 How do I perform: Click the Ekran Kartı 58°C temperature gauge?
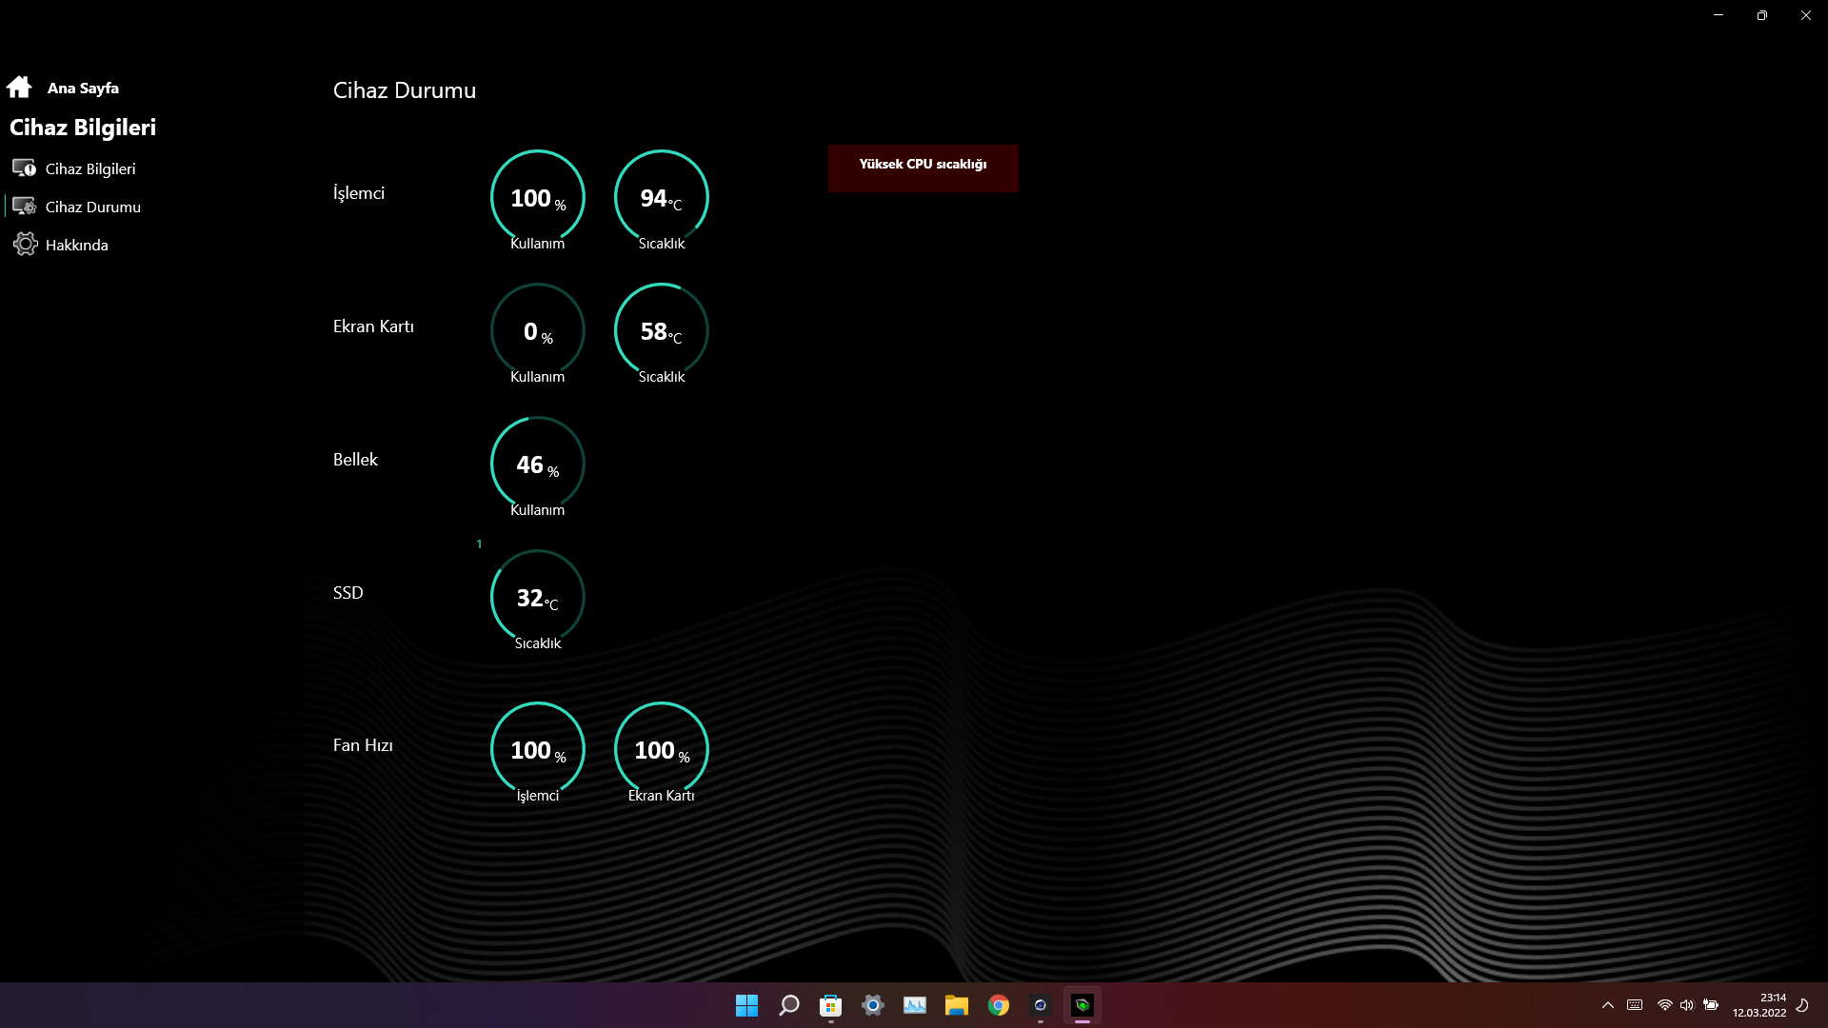[x=662, y=330]
